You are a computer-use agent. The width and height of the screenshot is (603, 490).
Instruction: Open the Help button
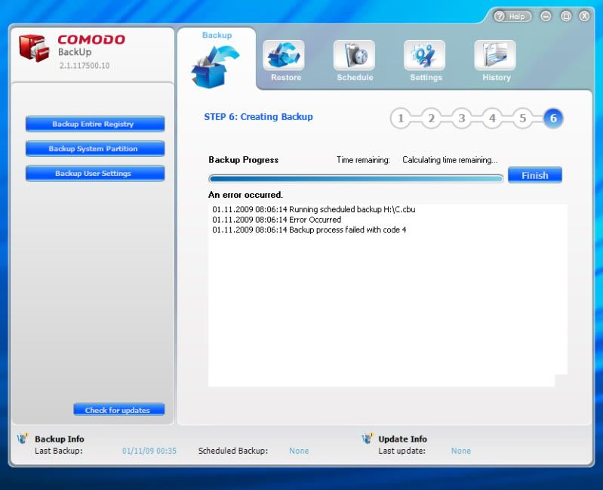(x=512, y=16)
